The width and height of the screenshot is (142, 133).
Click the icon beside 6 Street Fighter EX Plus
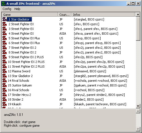pyautogui.click(x=4, y=43)
